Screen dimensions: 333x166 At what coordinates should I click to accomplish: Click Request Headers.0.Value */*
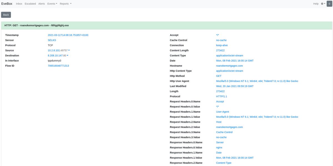pyautogui.click(x=218, y=107)
